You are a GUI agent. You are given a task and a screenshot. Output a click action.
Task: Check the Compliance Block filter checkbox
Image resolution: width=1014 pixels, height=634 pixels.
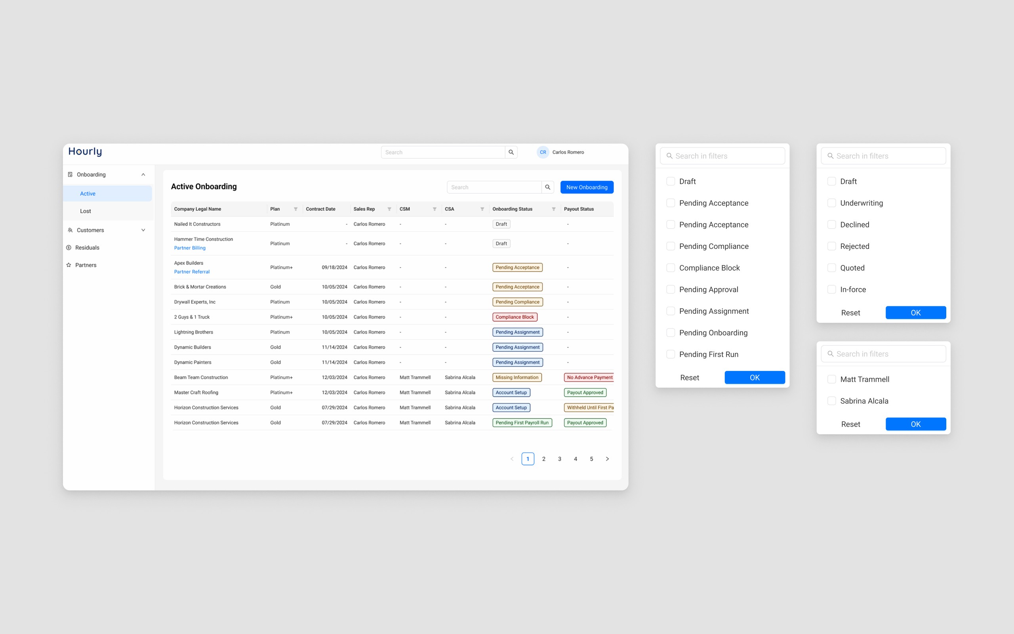tap(671, 267)
